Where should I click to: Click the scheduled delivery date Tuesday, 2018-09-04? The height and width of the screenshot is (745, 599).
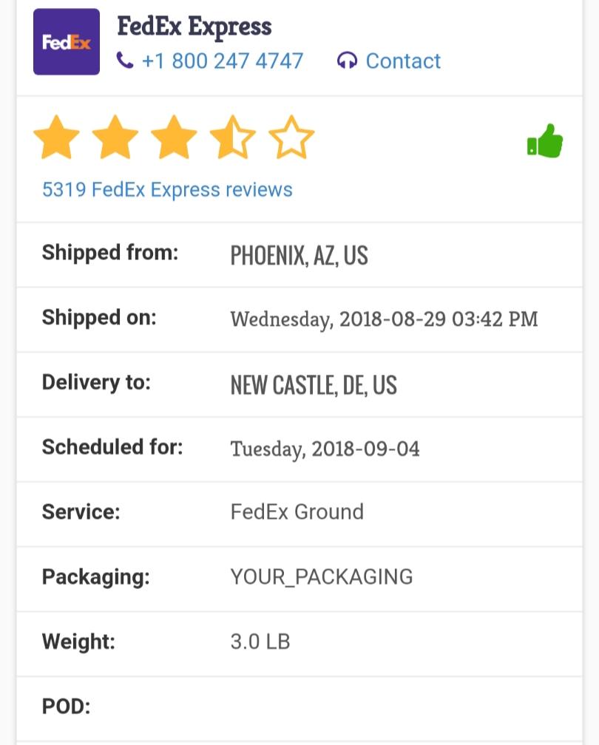[325, 449]
